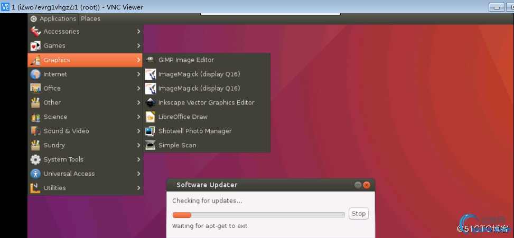Image resolution: width=514 pixels, height=238 pixels.
Task: Click 'Checking for updates...' text
Action: [207, 201]
